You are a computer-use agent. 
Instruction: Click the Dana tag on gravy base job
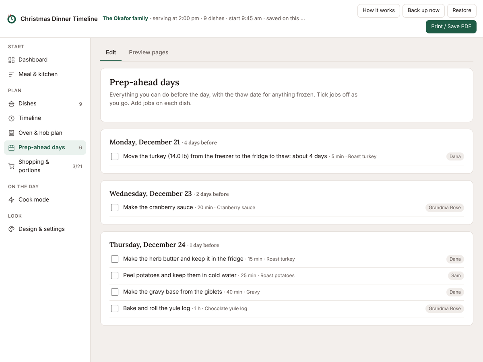455,292
